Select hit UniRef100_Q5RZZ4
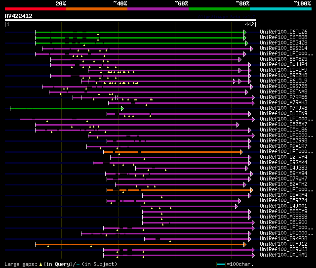 (x=283, y=201)
